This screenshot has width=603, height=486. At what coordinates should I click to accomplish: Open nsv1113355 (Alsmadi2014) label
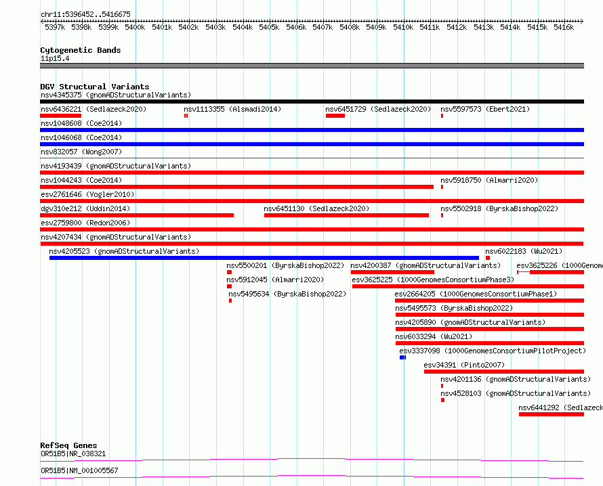pos(232,109)
